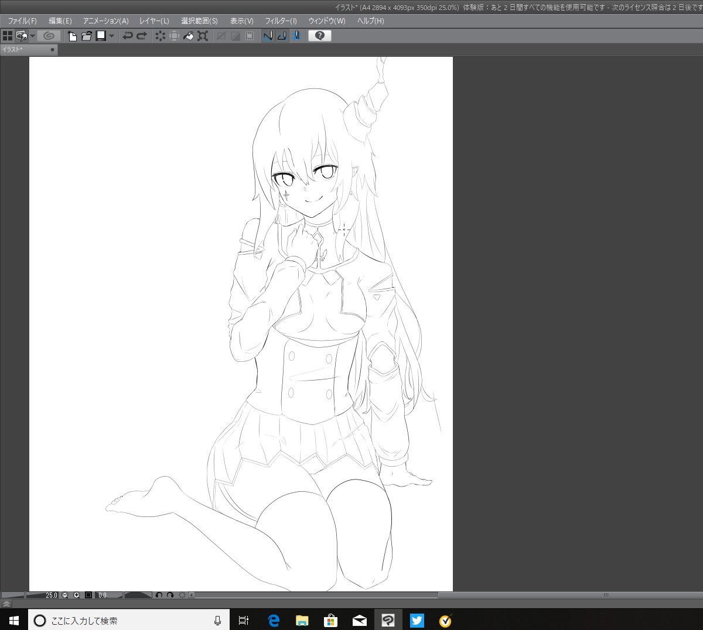Toggle Snap to Special Ruler
The image size is (703, 630).
(282, 36)
